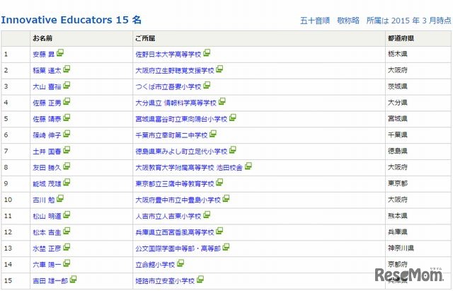The image size is (453, 291).
Task: Open the 稲葉 通太 name link
Action: tap(47, 71)
